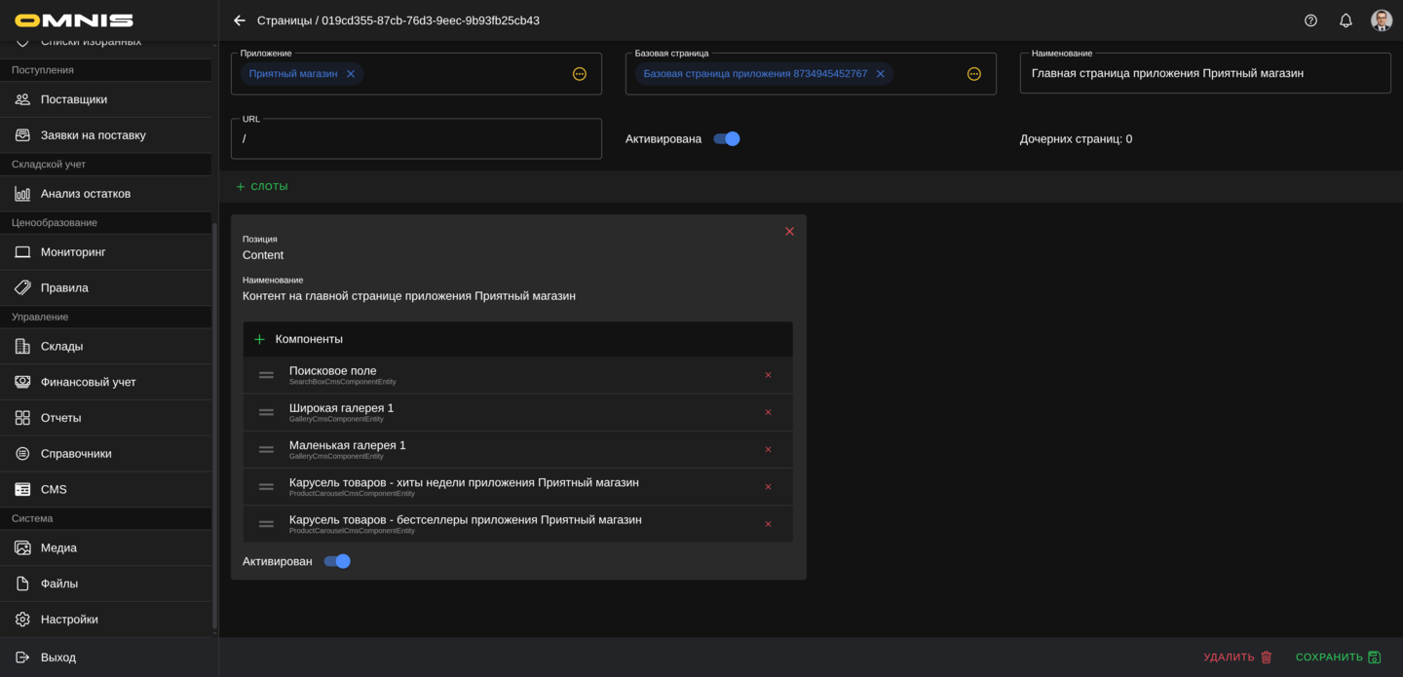Image resolution: width=1403 pixels, height=677 pixels.
Task: Grab drag handle of Широкая галерея 1
Action: click(266, 412)
